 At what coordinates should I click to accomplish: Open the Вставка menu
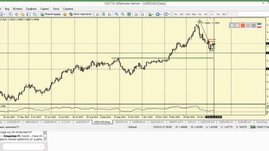[x=18, y=9]
